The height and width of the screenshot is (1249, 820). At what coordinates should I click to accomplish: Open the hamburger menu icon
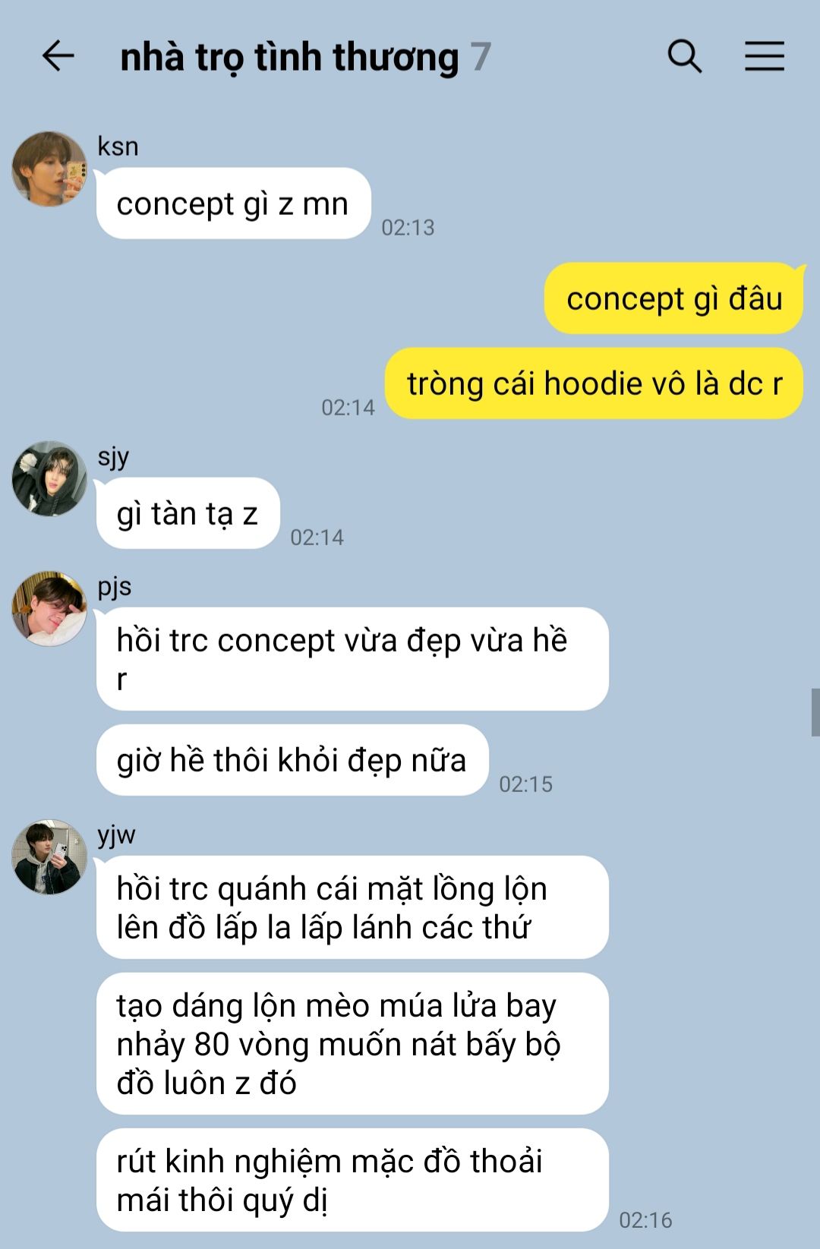(x=764, y=56)
